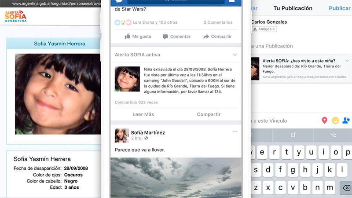Screen dimensions: 352x198
Task: Tap the Messenger icon in Facebook header
Action: (x=119, y=1)
